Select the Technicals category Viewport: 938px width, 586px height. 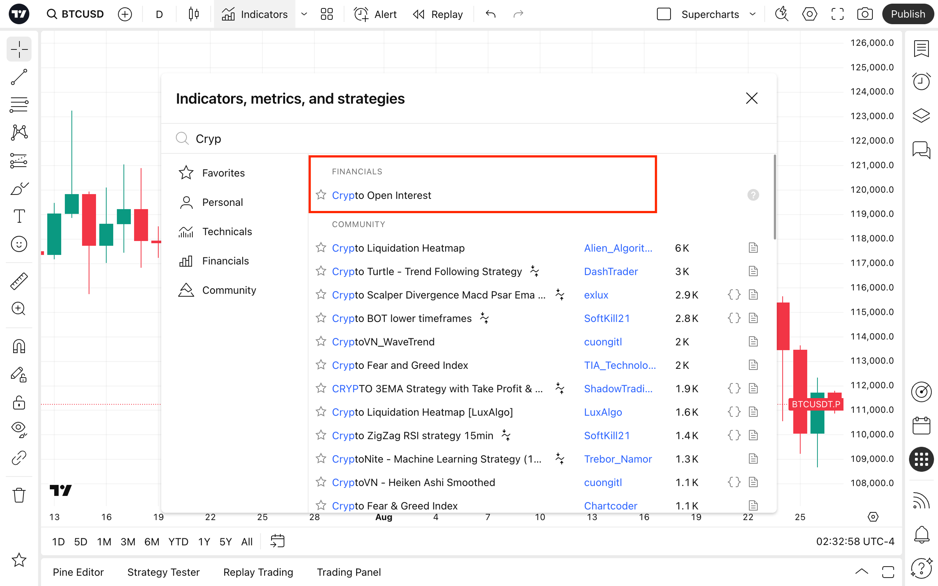click(x=227, y=231)
